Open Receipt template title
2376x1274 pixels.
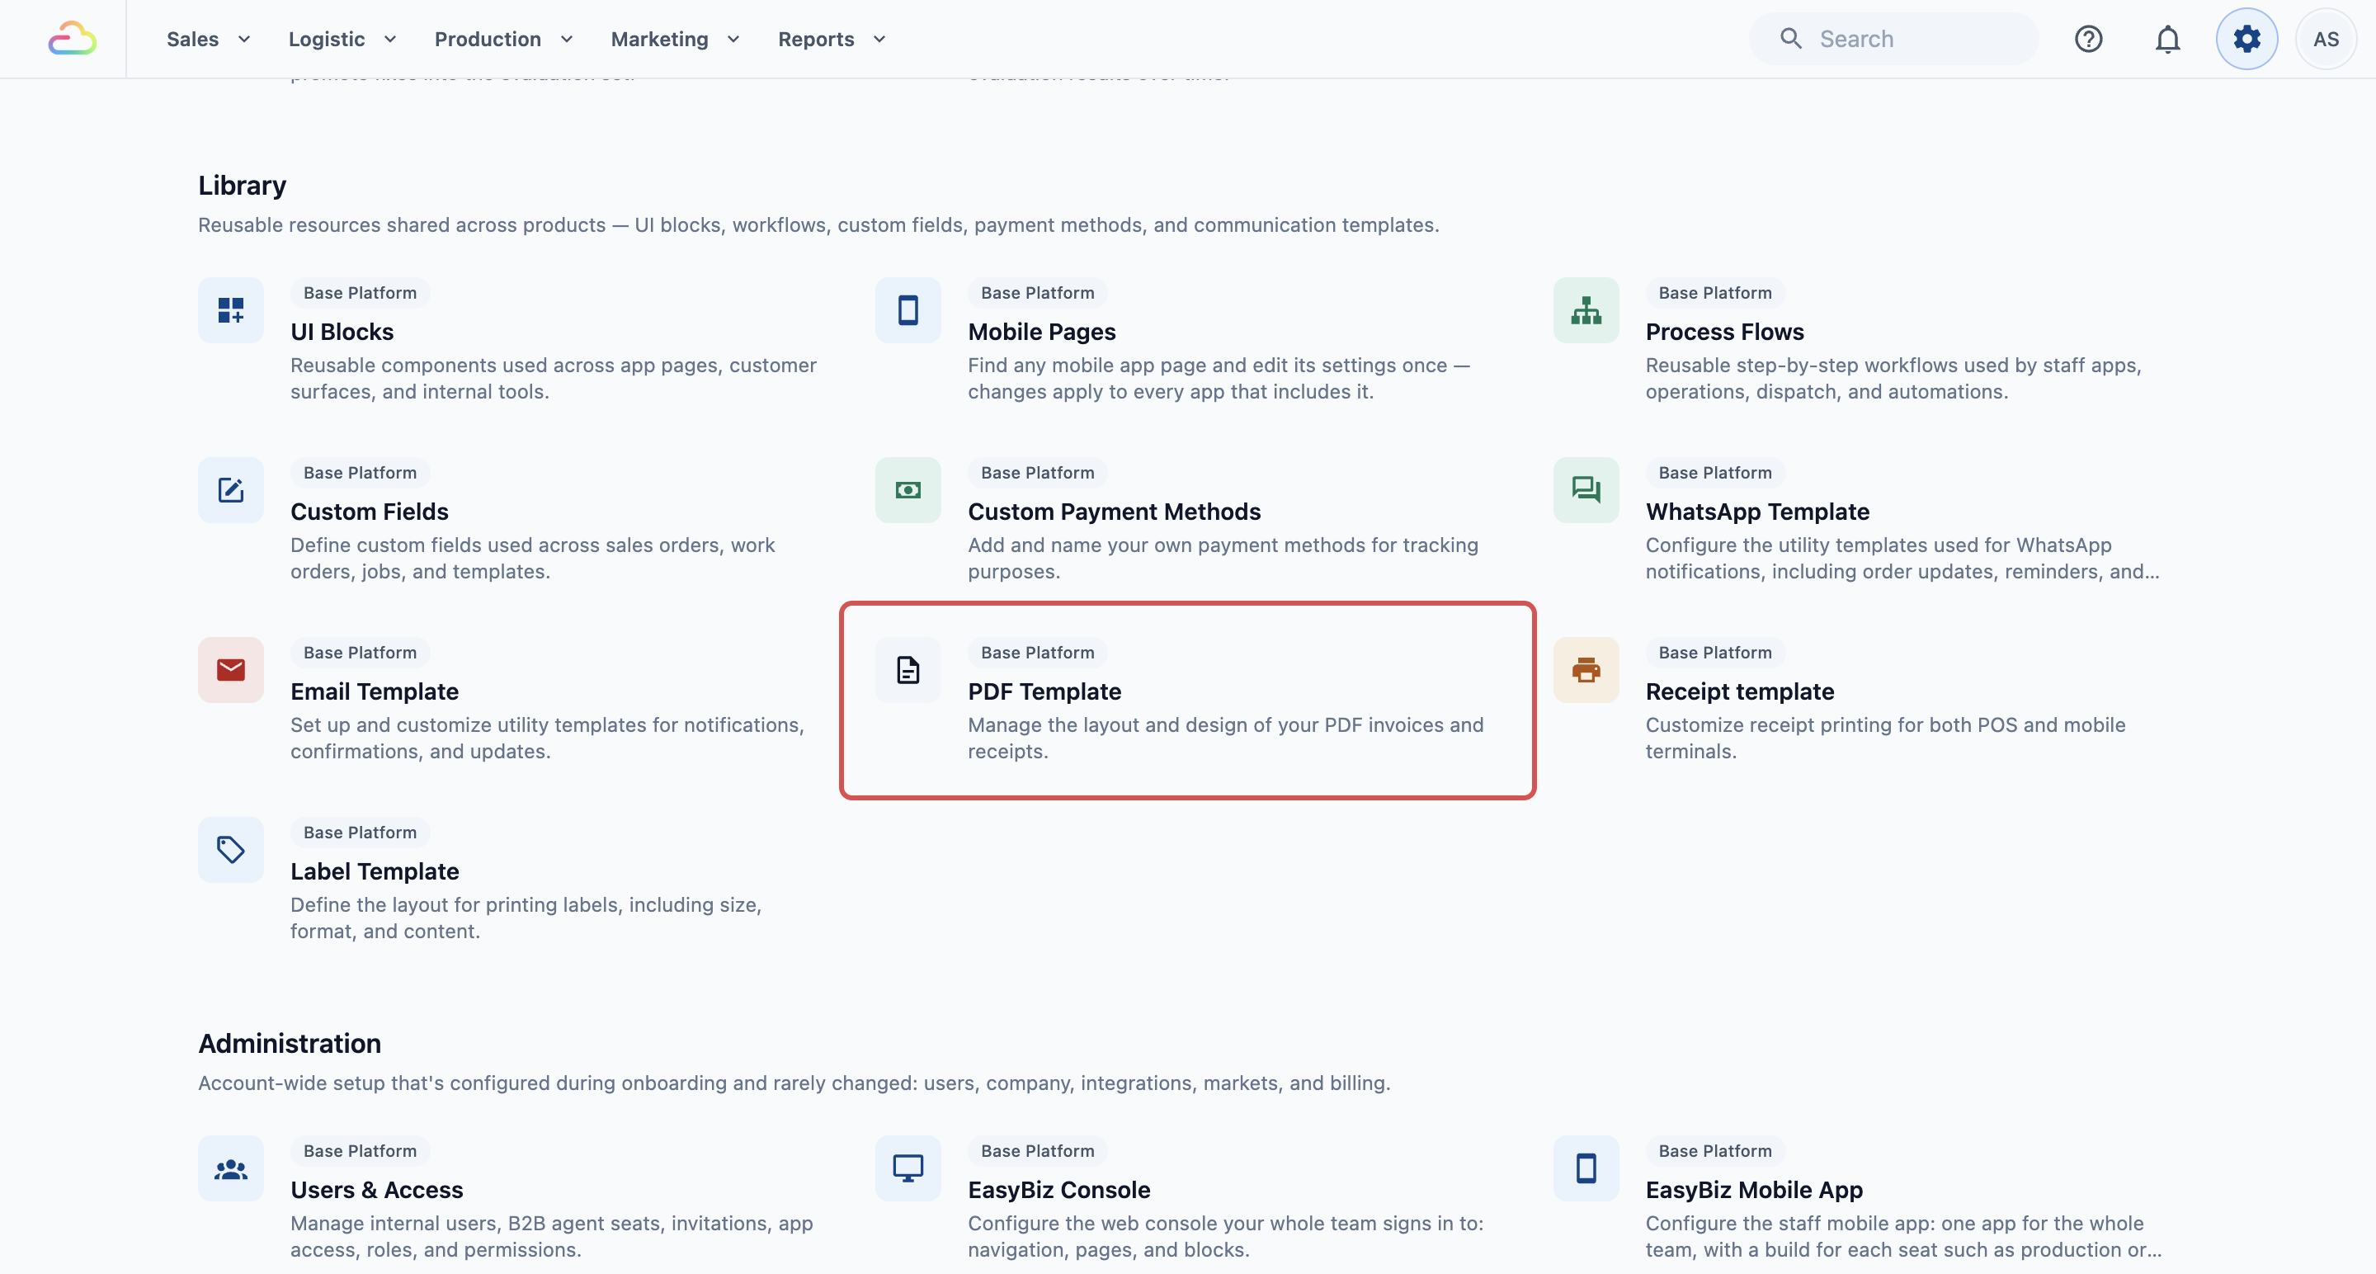(x=1740, y=692)
